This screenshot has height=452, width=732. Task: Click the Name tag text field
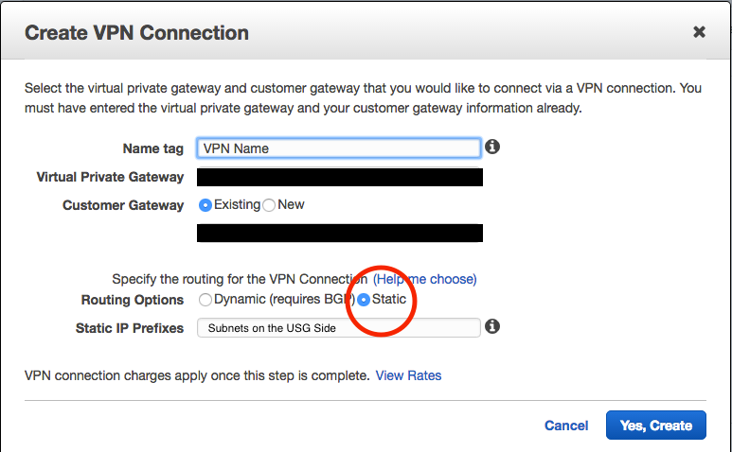click(x=339, y=148)
